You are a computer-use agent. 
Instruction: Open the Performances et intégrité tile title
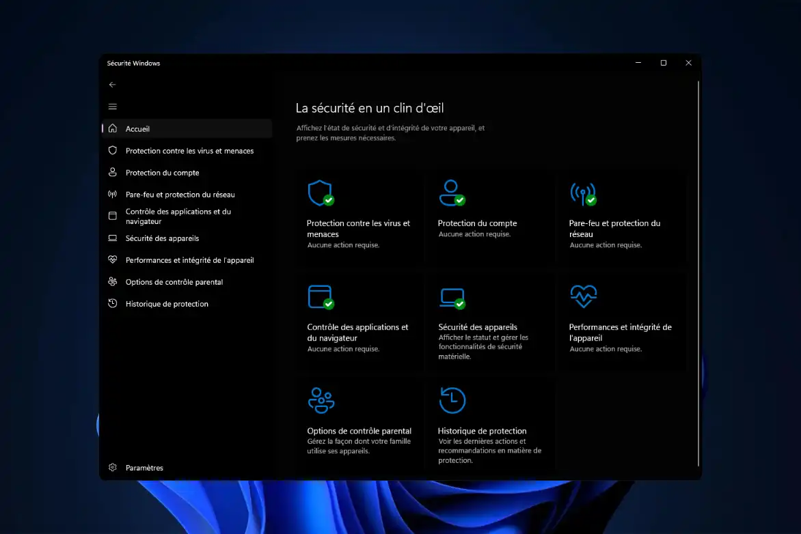[620, 333]
